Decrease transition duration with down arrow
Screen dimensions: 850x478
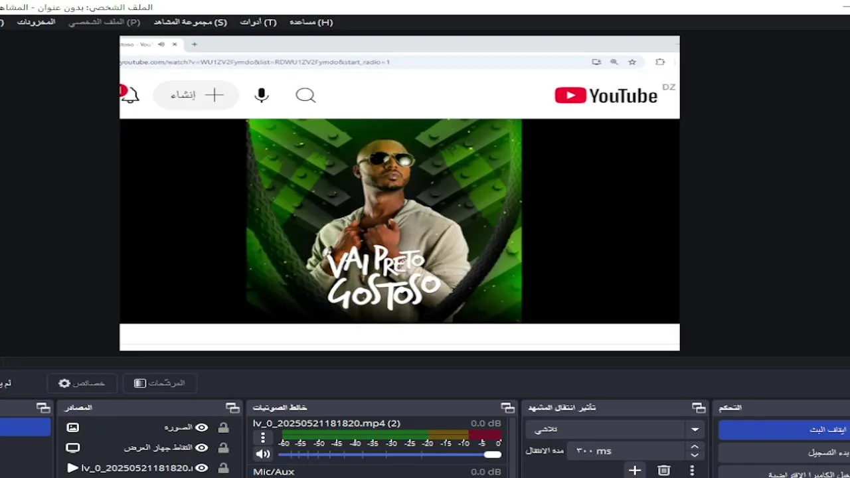[695, 455]
